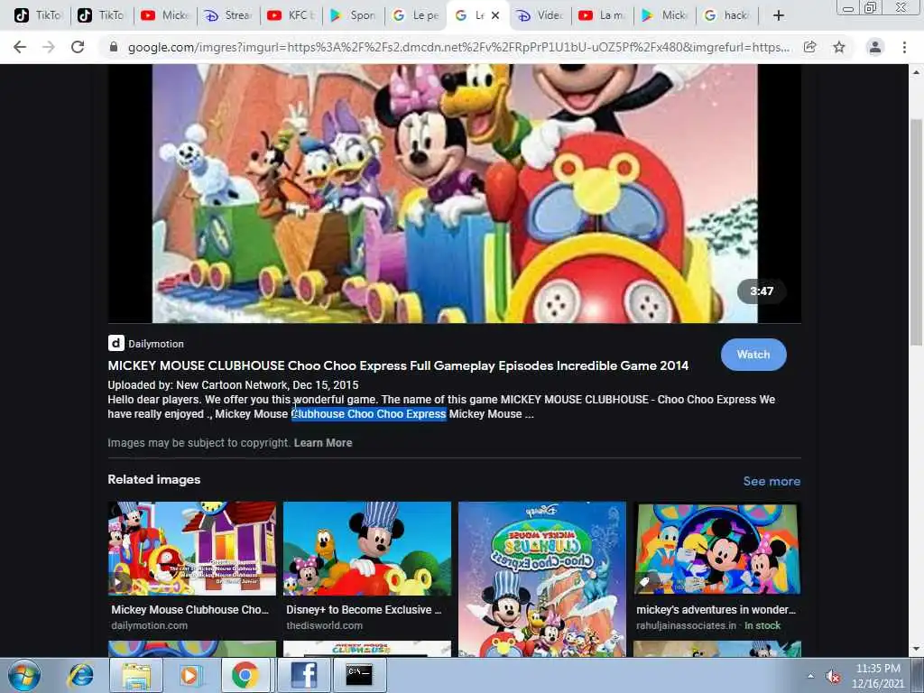Switch to the 'hack' Google tab

(728, 15)
